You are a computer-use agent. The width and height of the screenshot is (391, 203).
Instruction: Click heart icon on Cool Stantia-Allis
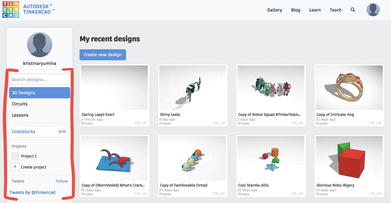coord(292,194)
